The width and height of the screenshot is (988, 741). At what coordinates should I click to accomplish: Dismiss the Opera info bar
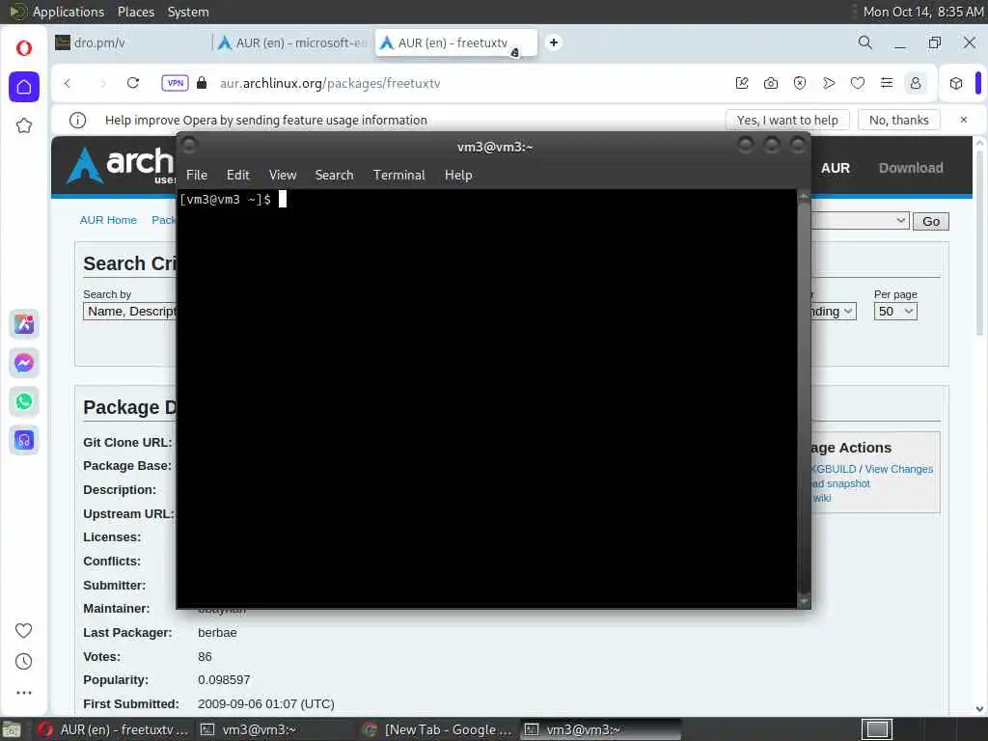pos(964,120)
